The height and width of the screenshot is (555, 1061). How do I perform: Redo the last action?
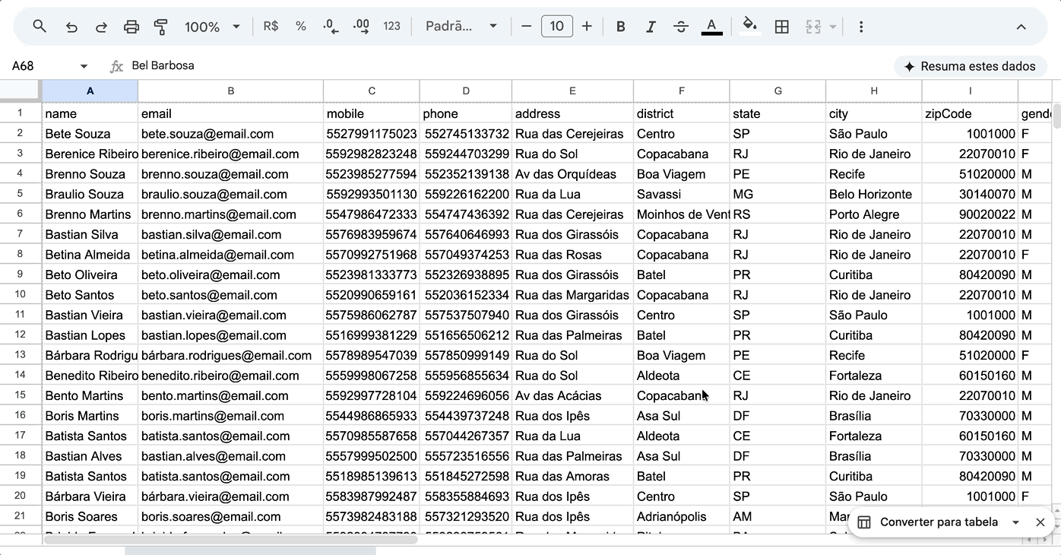click(x=101, y=27)
